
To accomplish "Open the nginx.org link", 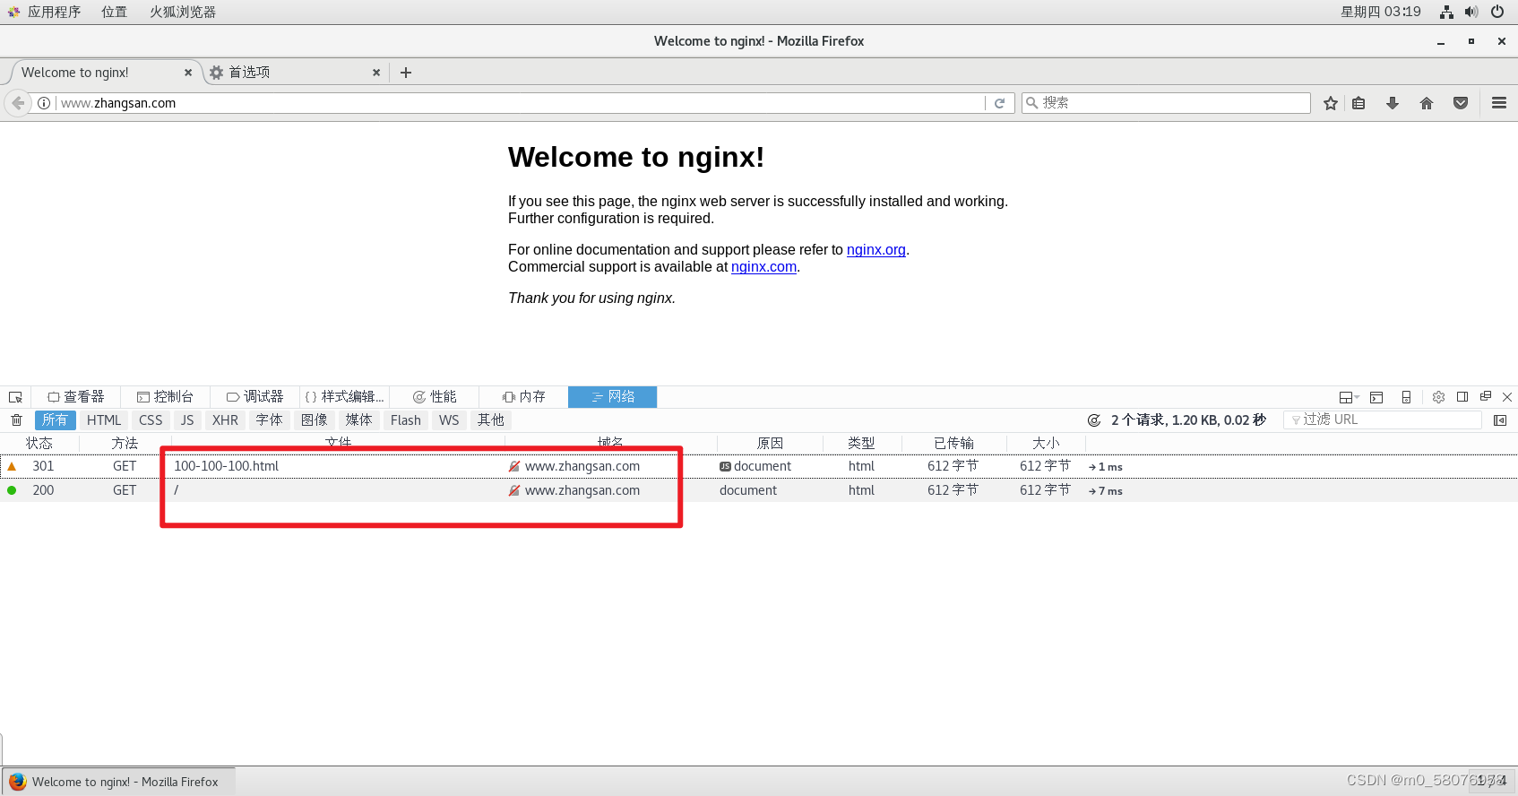I will click(x=876, y=250).
